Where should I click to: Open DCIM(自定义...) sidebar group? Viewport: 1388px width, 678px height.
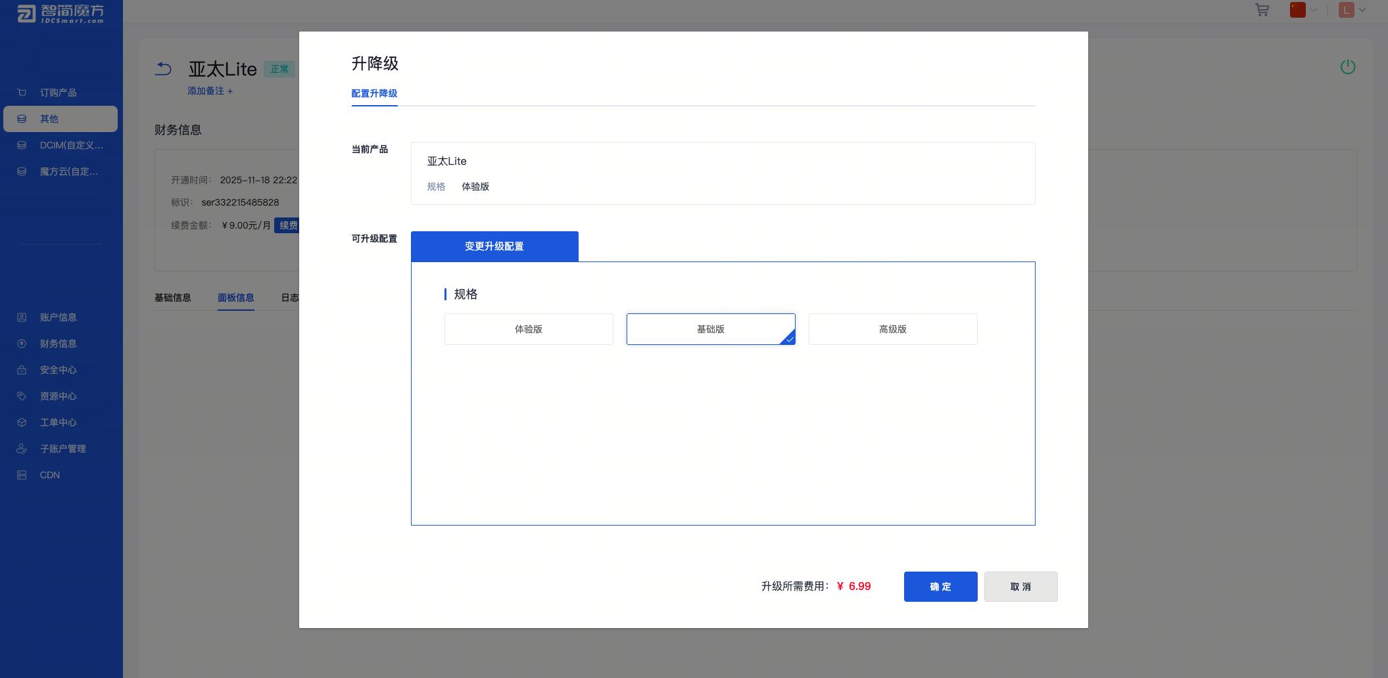pyautogui.click(x=71, y=145)
